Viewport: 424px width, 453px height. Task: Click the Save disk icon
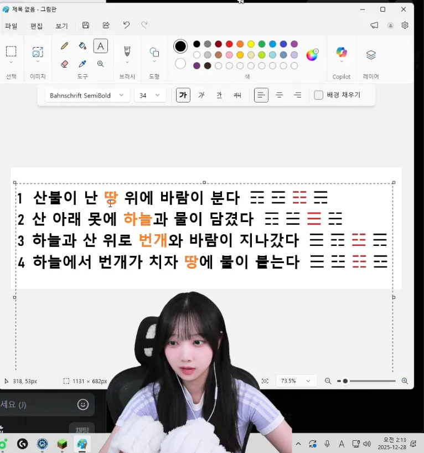(x=86, y=25)
